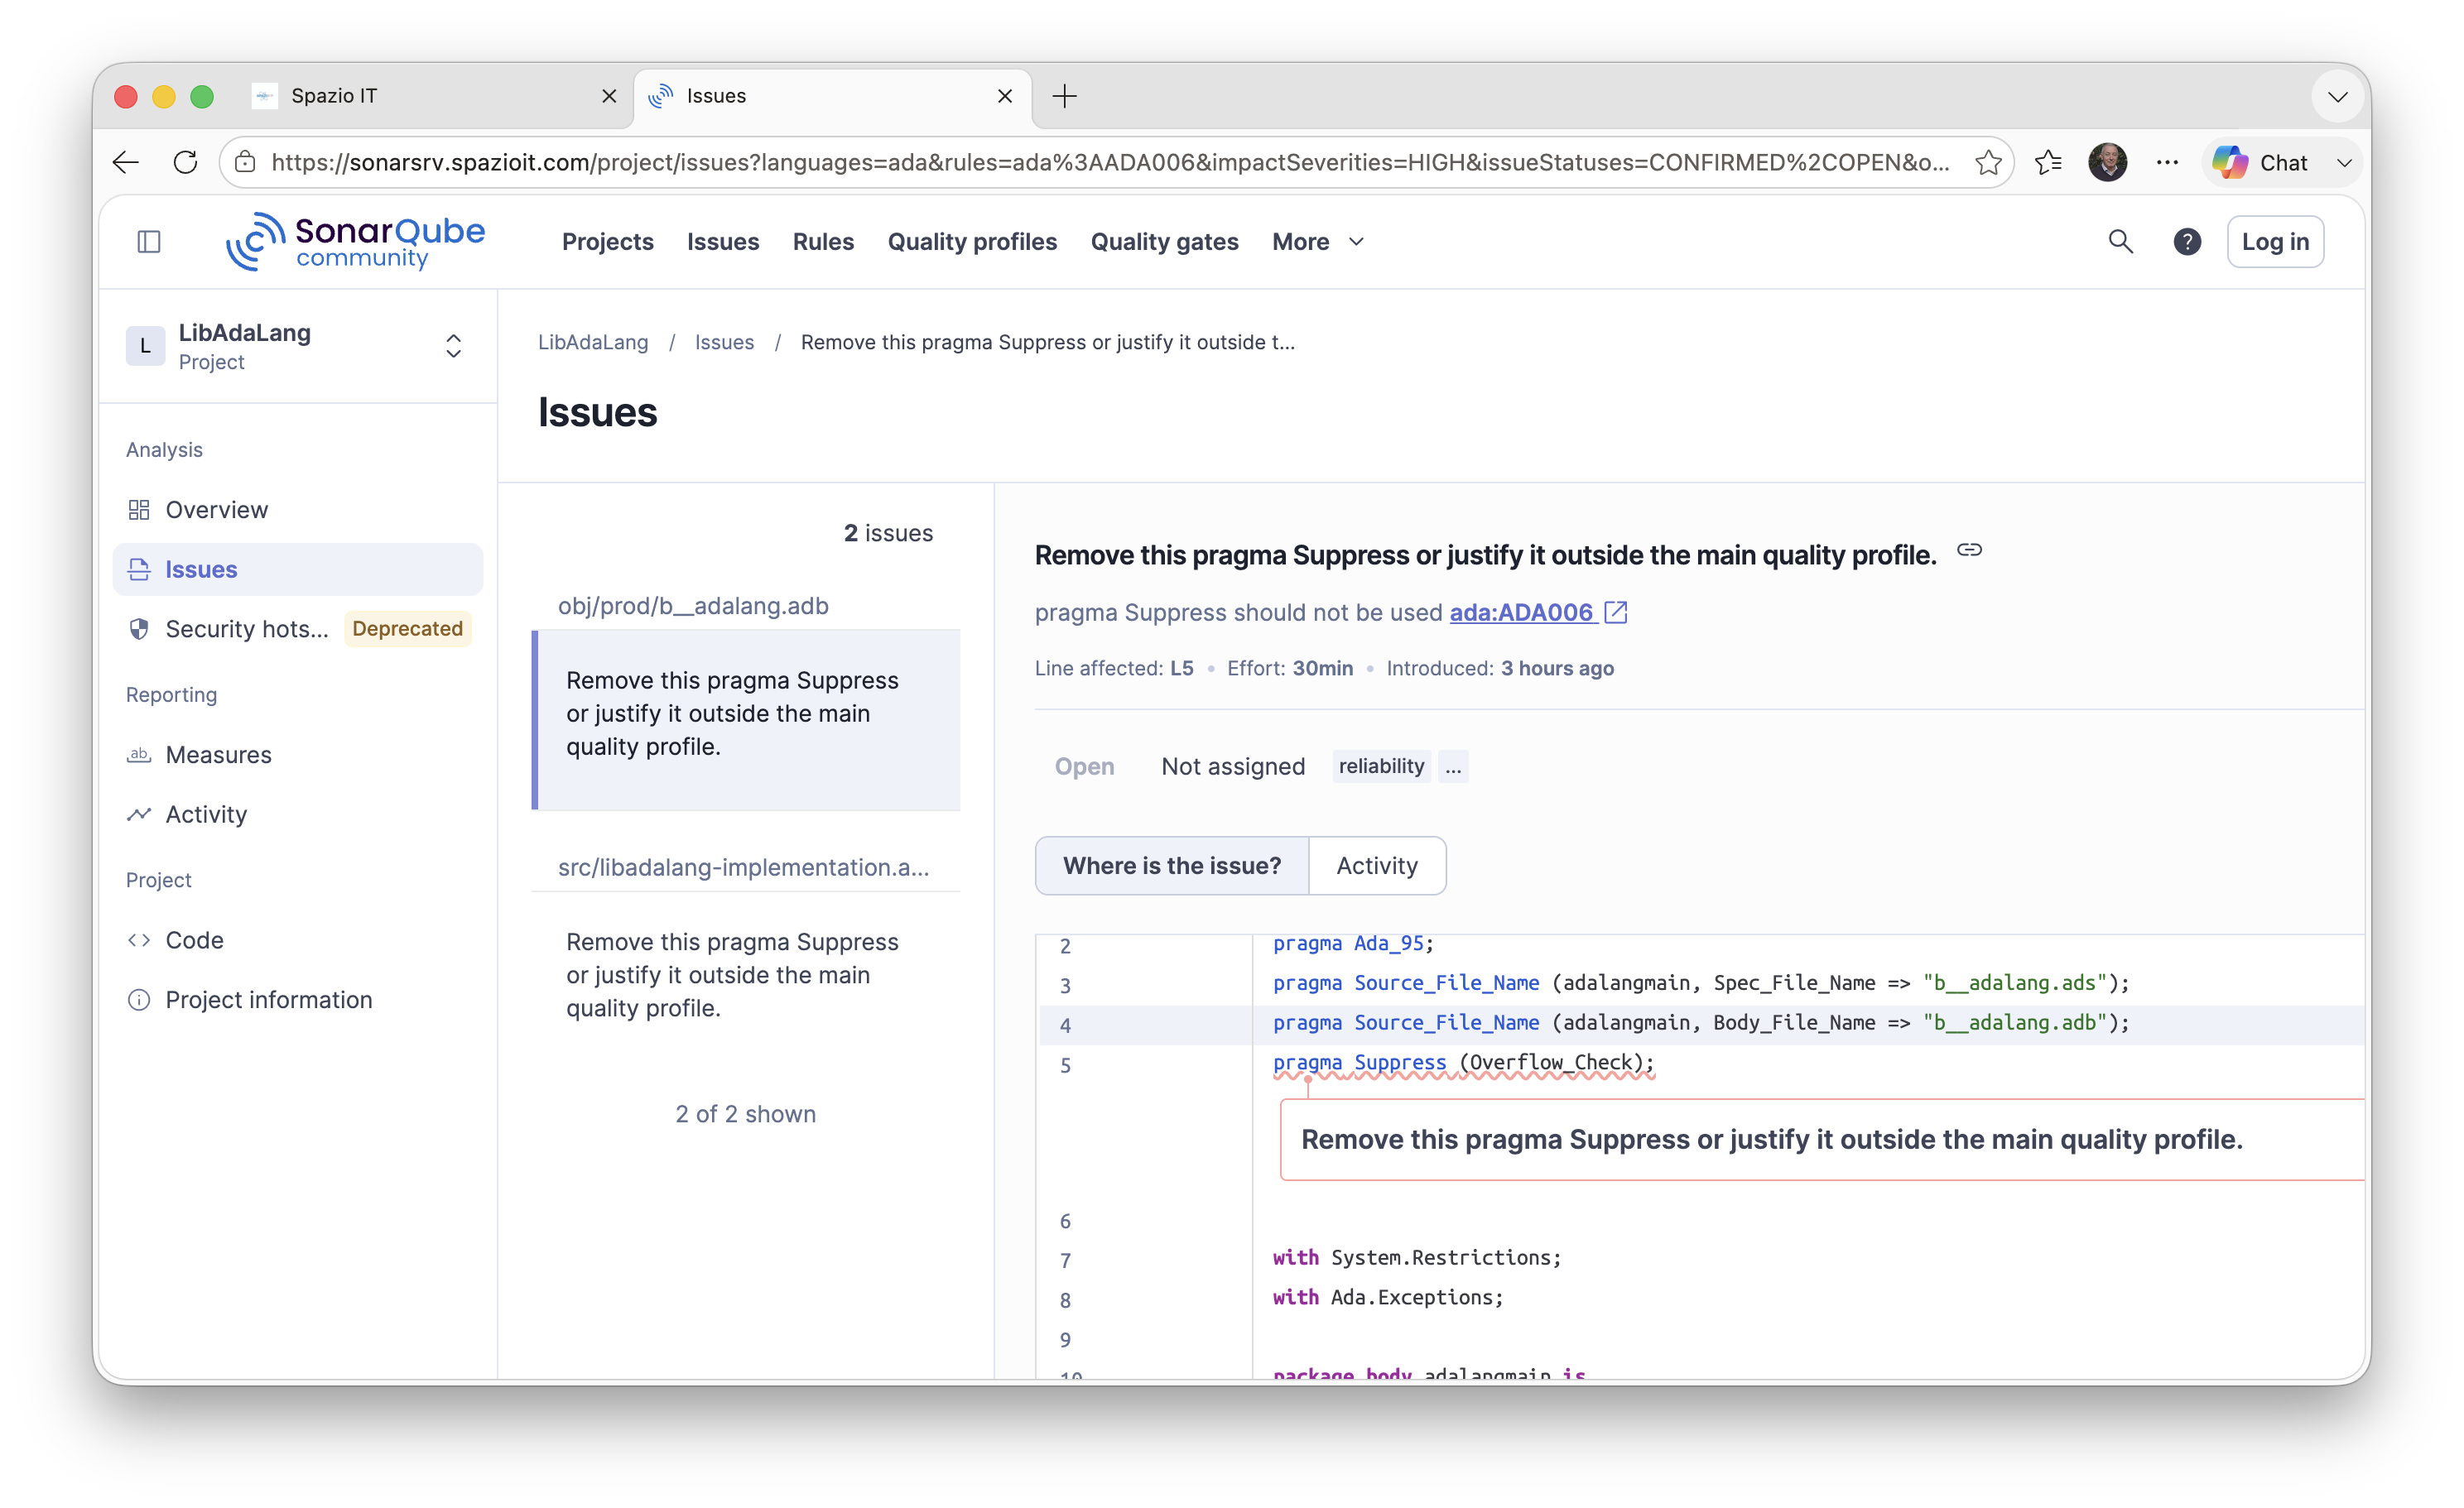This screenshot has width=2464, height=1508.
Task: Open the help question mark icon
Action: pos(2187,242)
